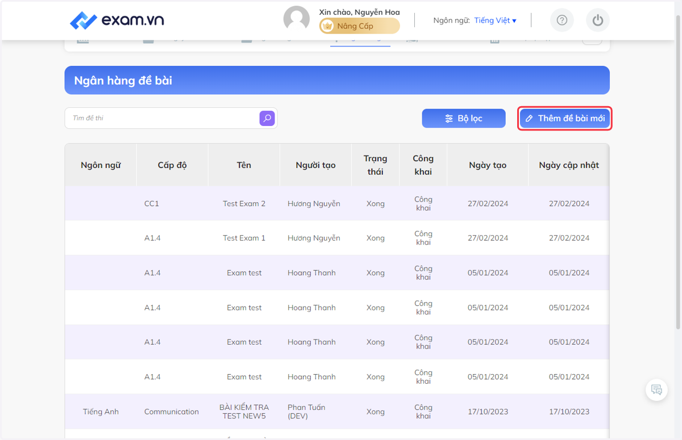Click the Ngân hàng đề bài heading
The image size is (682, 440).
(x=123, y=80)
